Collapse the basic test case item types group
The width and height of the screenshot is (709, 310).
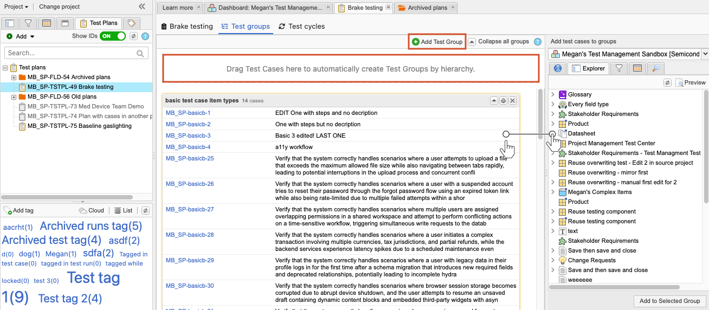coord(494,101)
